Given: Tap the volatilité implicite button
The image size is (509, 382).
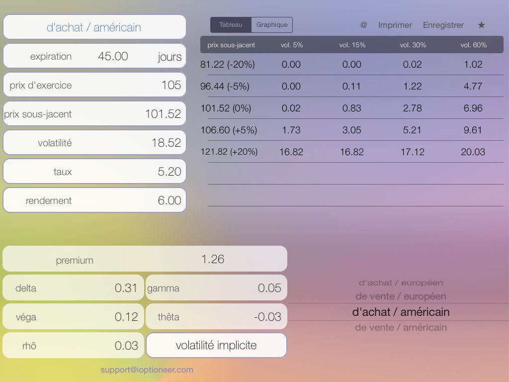Looking at the screenshot, I should tap(216, 345).
